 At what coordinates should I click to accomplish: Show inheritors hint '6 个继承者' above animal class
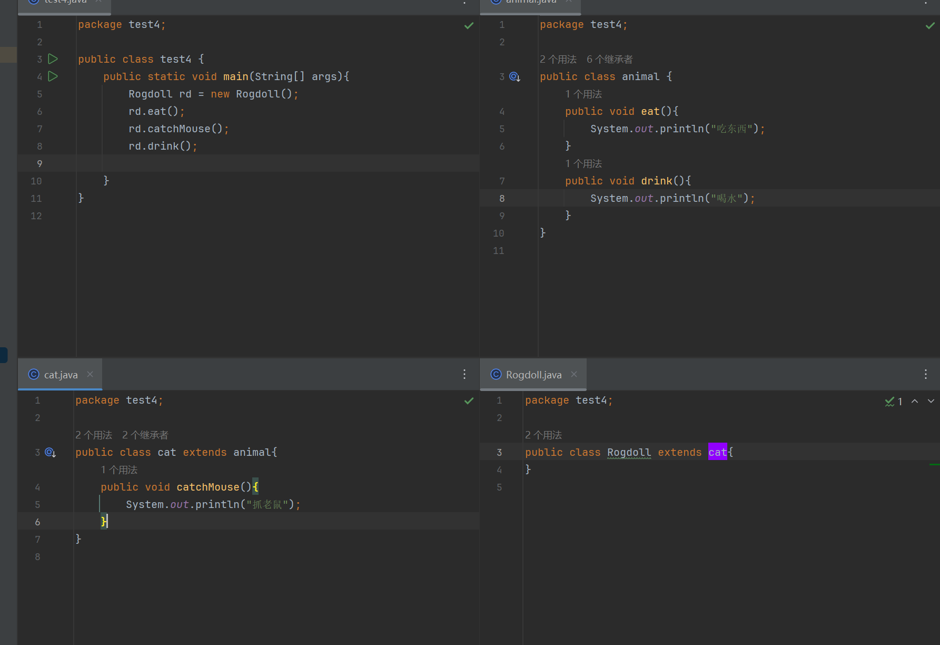(x=610, y=60)
